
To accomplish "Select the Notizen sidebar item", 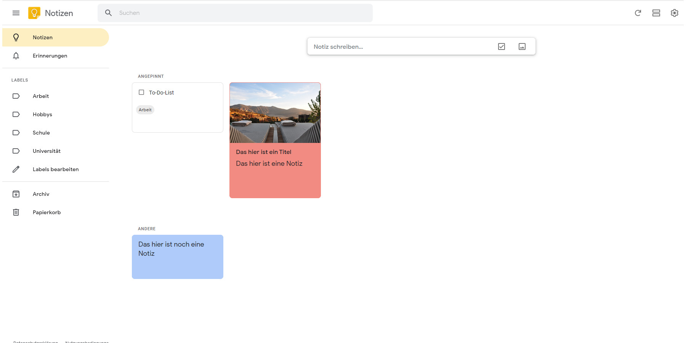I will pyautogui.click(x=43, y=37).
